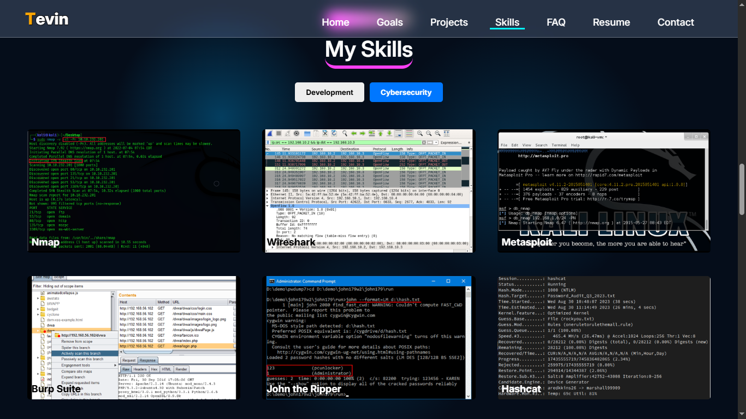The height and width of the screenshot is (419, 746).
Task: Click "Actively scan this branch" in Burp image
Action: coord(82,354)
